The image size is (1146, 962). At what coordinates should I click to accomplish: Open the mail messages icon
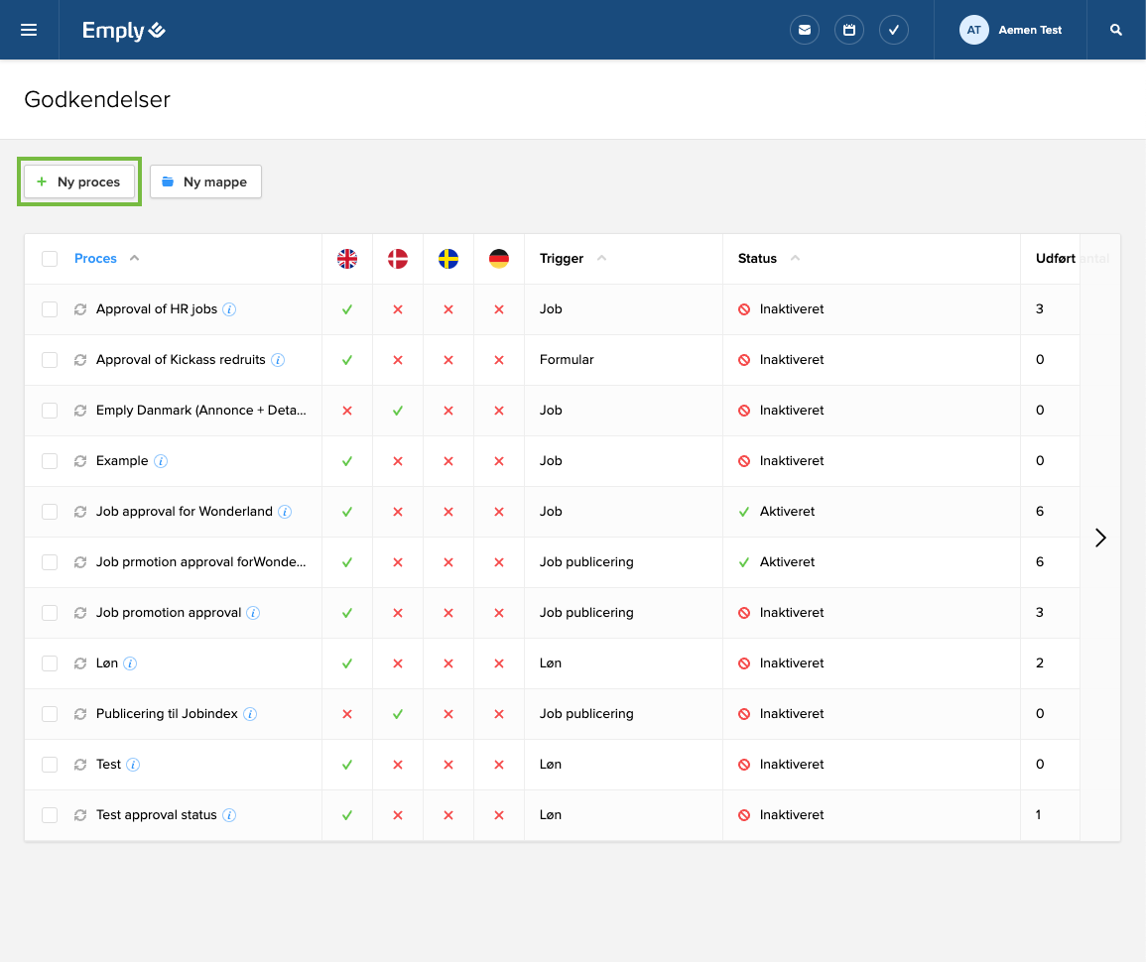[x=805, y=30]
